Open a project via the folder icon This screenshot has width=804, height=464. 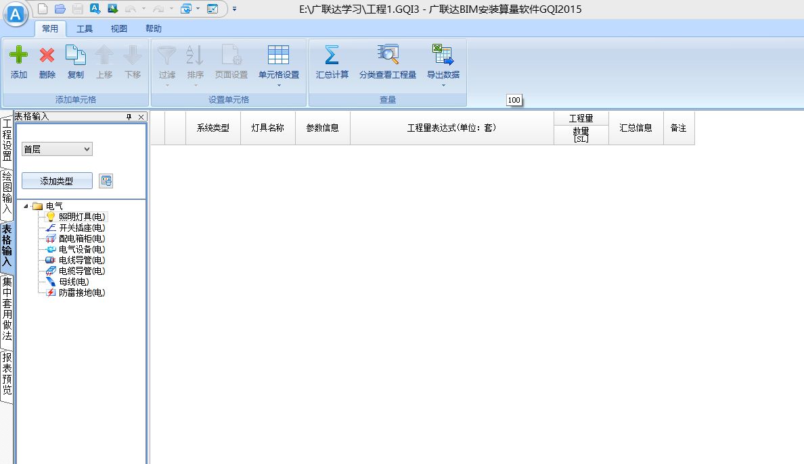click(60, 9)
